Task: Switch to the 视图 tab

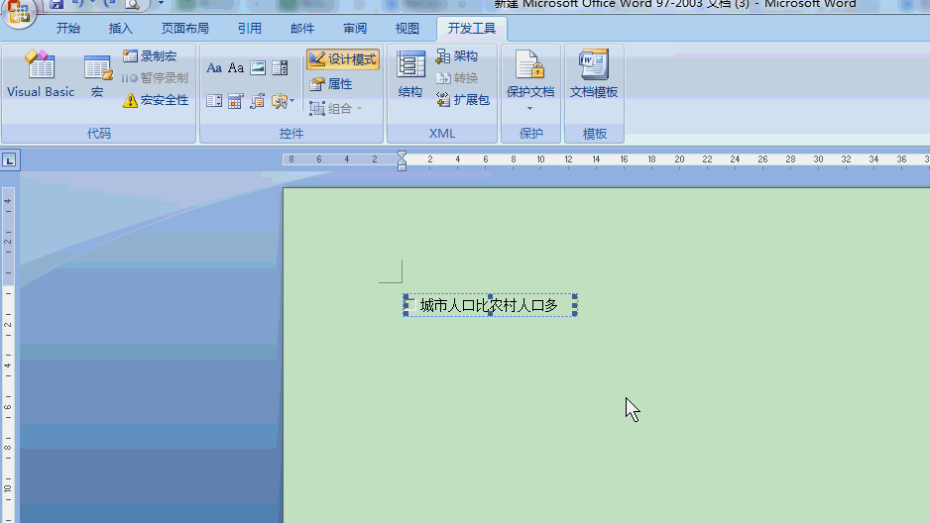Action: [407, 29]
